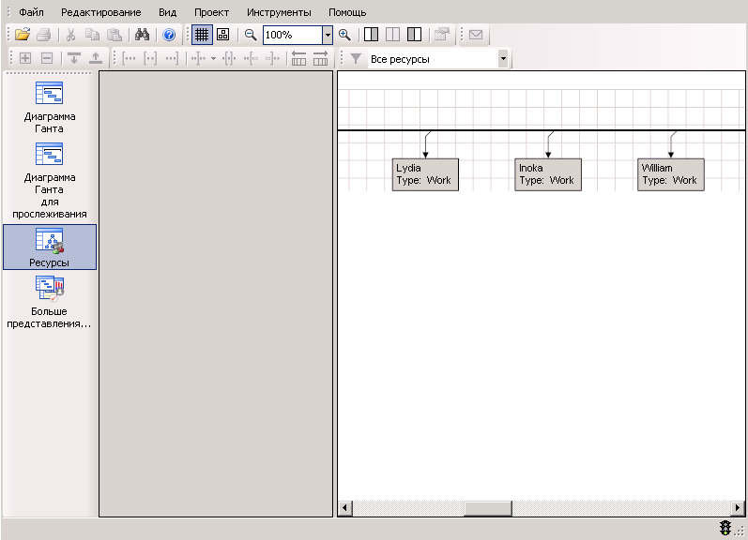Click the move down arrow icon
Screen dimensions: 748x540
pyautogui.click(x=74, y=59)
